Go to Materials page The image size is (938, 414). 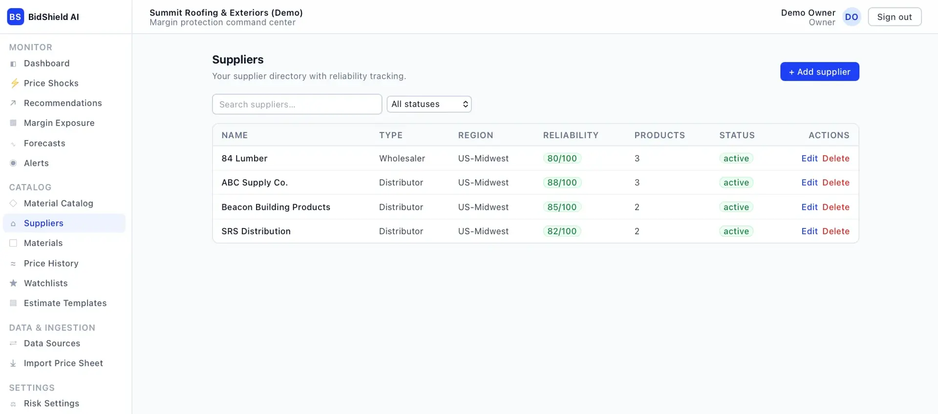[64, 243]
